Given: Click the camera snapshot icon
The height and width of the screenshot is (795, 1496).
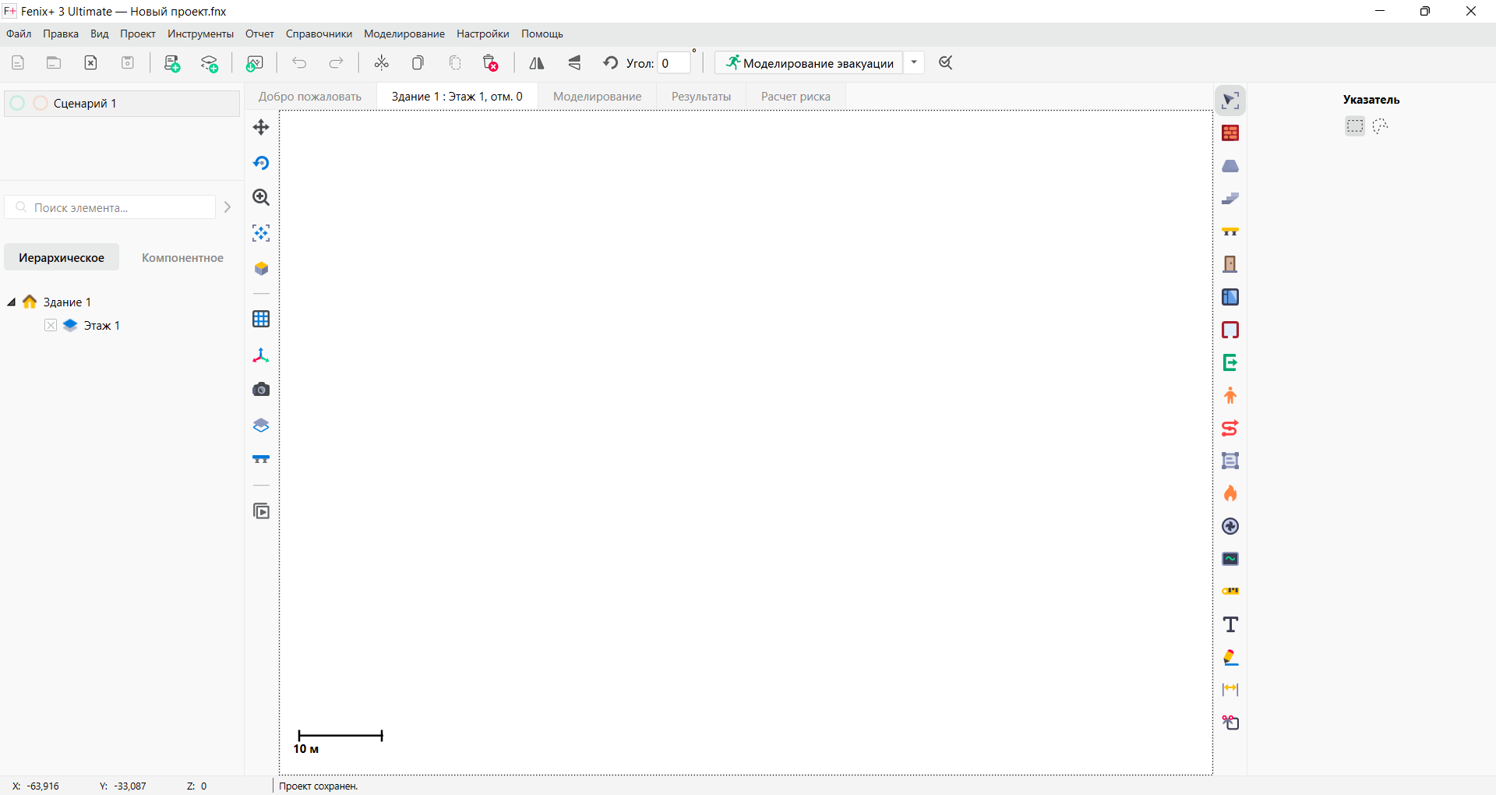Looking at the screenshot, I should tap(261, 390).
